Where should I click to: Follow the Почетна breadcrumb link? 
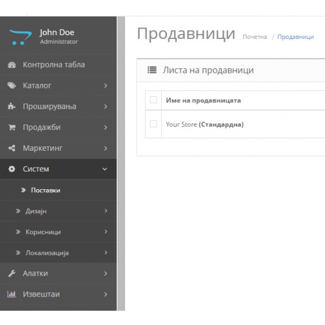(255, 37)
